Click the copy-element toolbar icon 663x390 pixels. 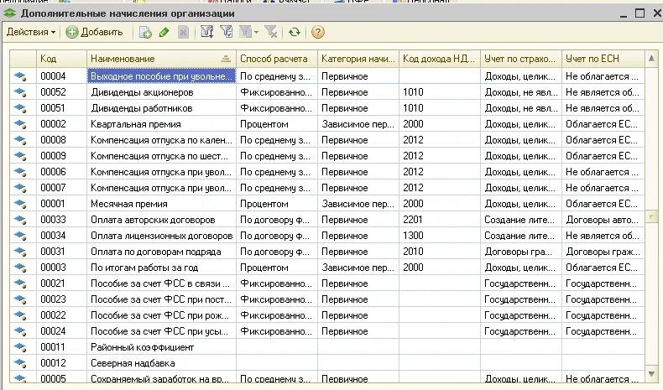(145, 33)
